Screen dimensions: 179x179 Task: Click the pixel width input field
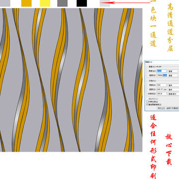point(162,71)
